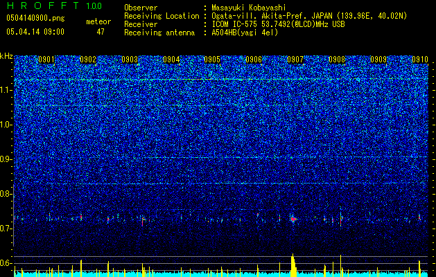Click the strong red meteor echo at 0907
Viewport: 436px width, 277px height.
[x=293, y=220]
